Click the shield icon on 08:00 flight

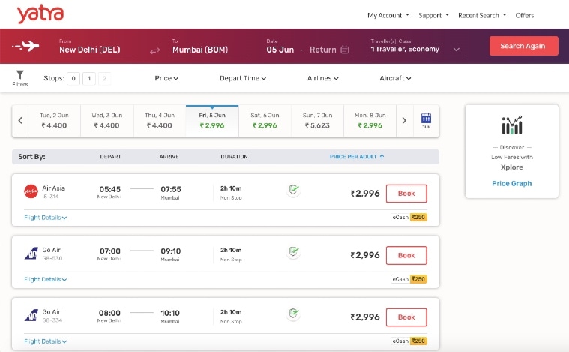pos(293,313)
